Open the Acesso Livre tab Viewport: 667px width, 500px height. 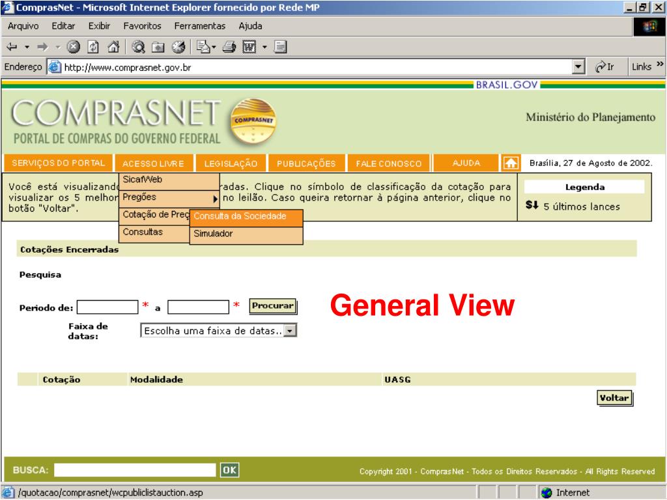coord(153,163)
